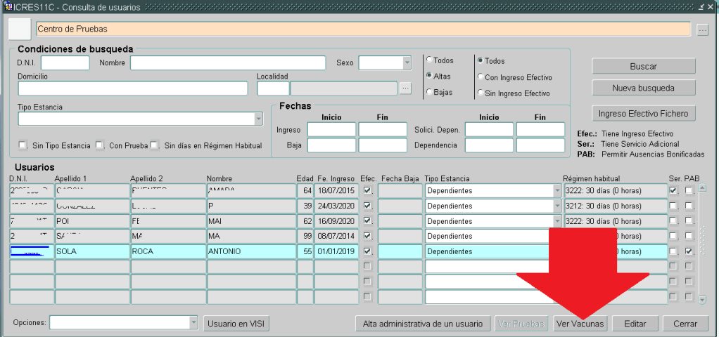
Task: Click the Buscar button
Action: click(643, 66)
